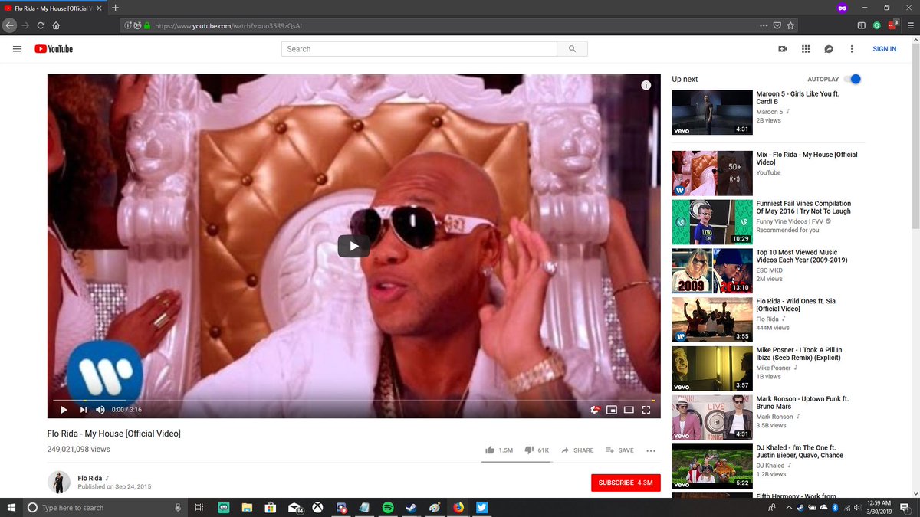Open Top 10 Most Viewed Music Videos thumbnail
This screenshot has height=517, width=920.
click(712, 270)
